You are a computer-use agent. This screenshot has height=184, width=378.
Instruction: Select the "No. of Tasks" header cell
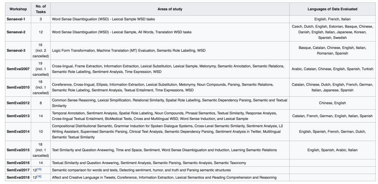pyautogui.click(x=41, y=9)
